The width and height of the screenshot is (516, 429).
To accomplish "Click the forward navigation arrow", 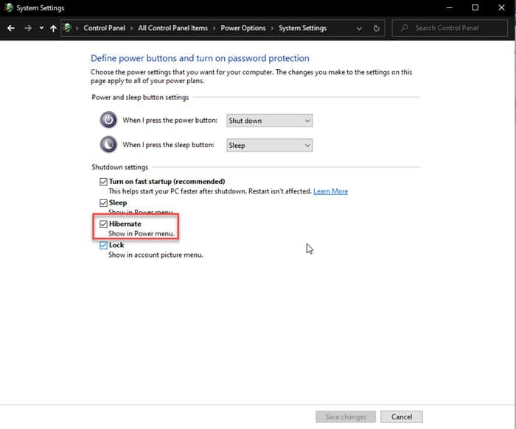I will [28, 28].
